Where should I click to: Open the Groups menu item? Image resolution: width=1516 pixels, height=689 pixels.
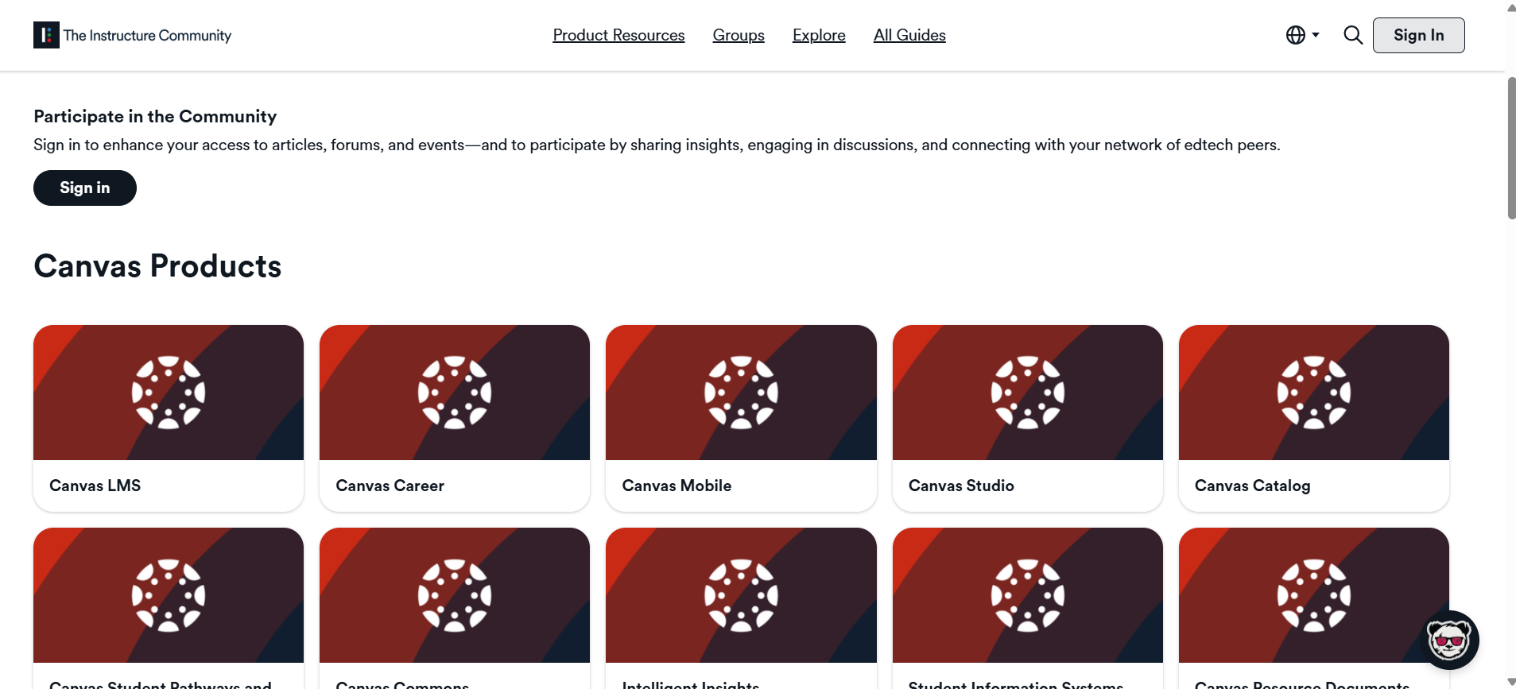coord(739,35)
